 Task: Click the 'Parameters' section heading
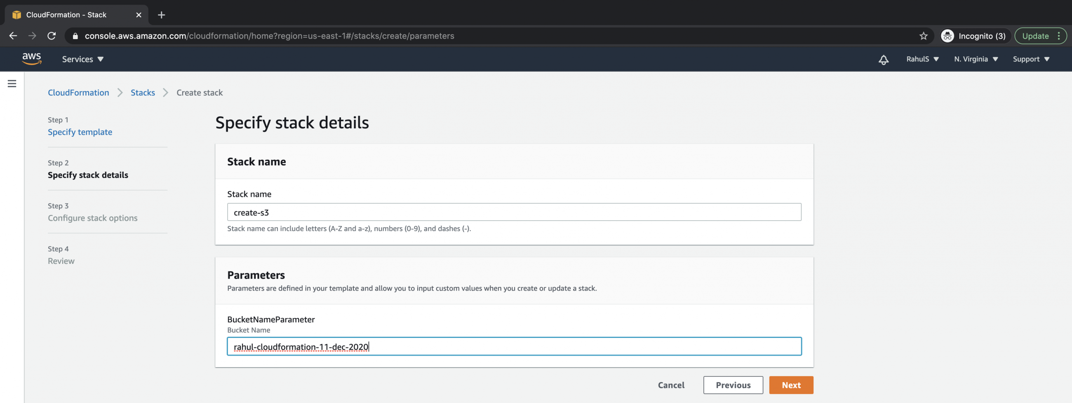[x=256, y=275]
